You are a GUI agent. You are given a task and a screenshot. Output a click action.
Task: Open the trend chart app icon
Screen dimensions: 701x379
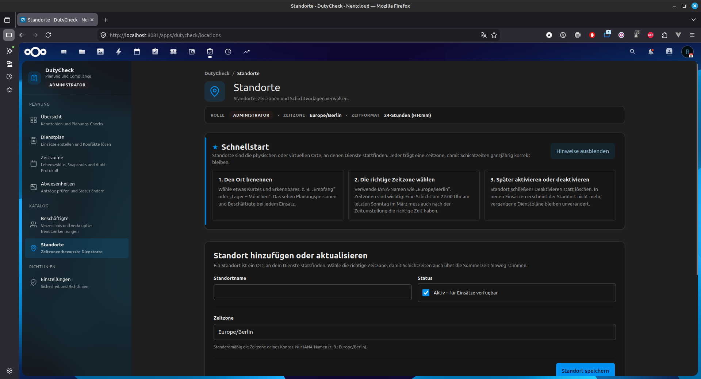point(246,52)
